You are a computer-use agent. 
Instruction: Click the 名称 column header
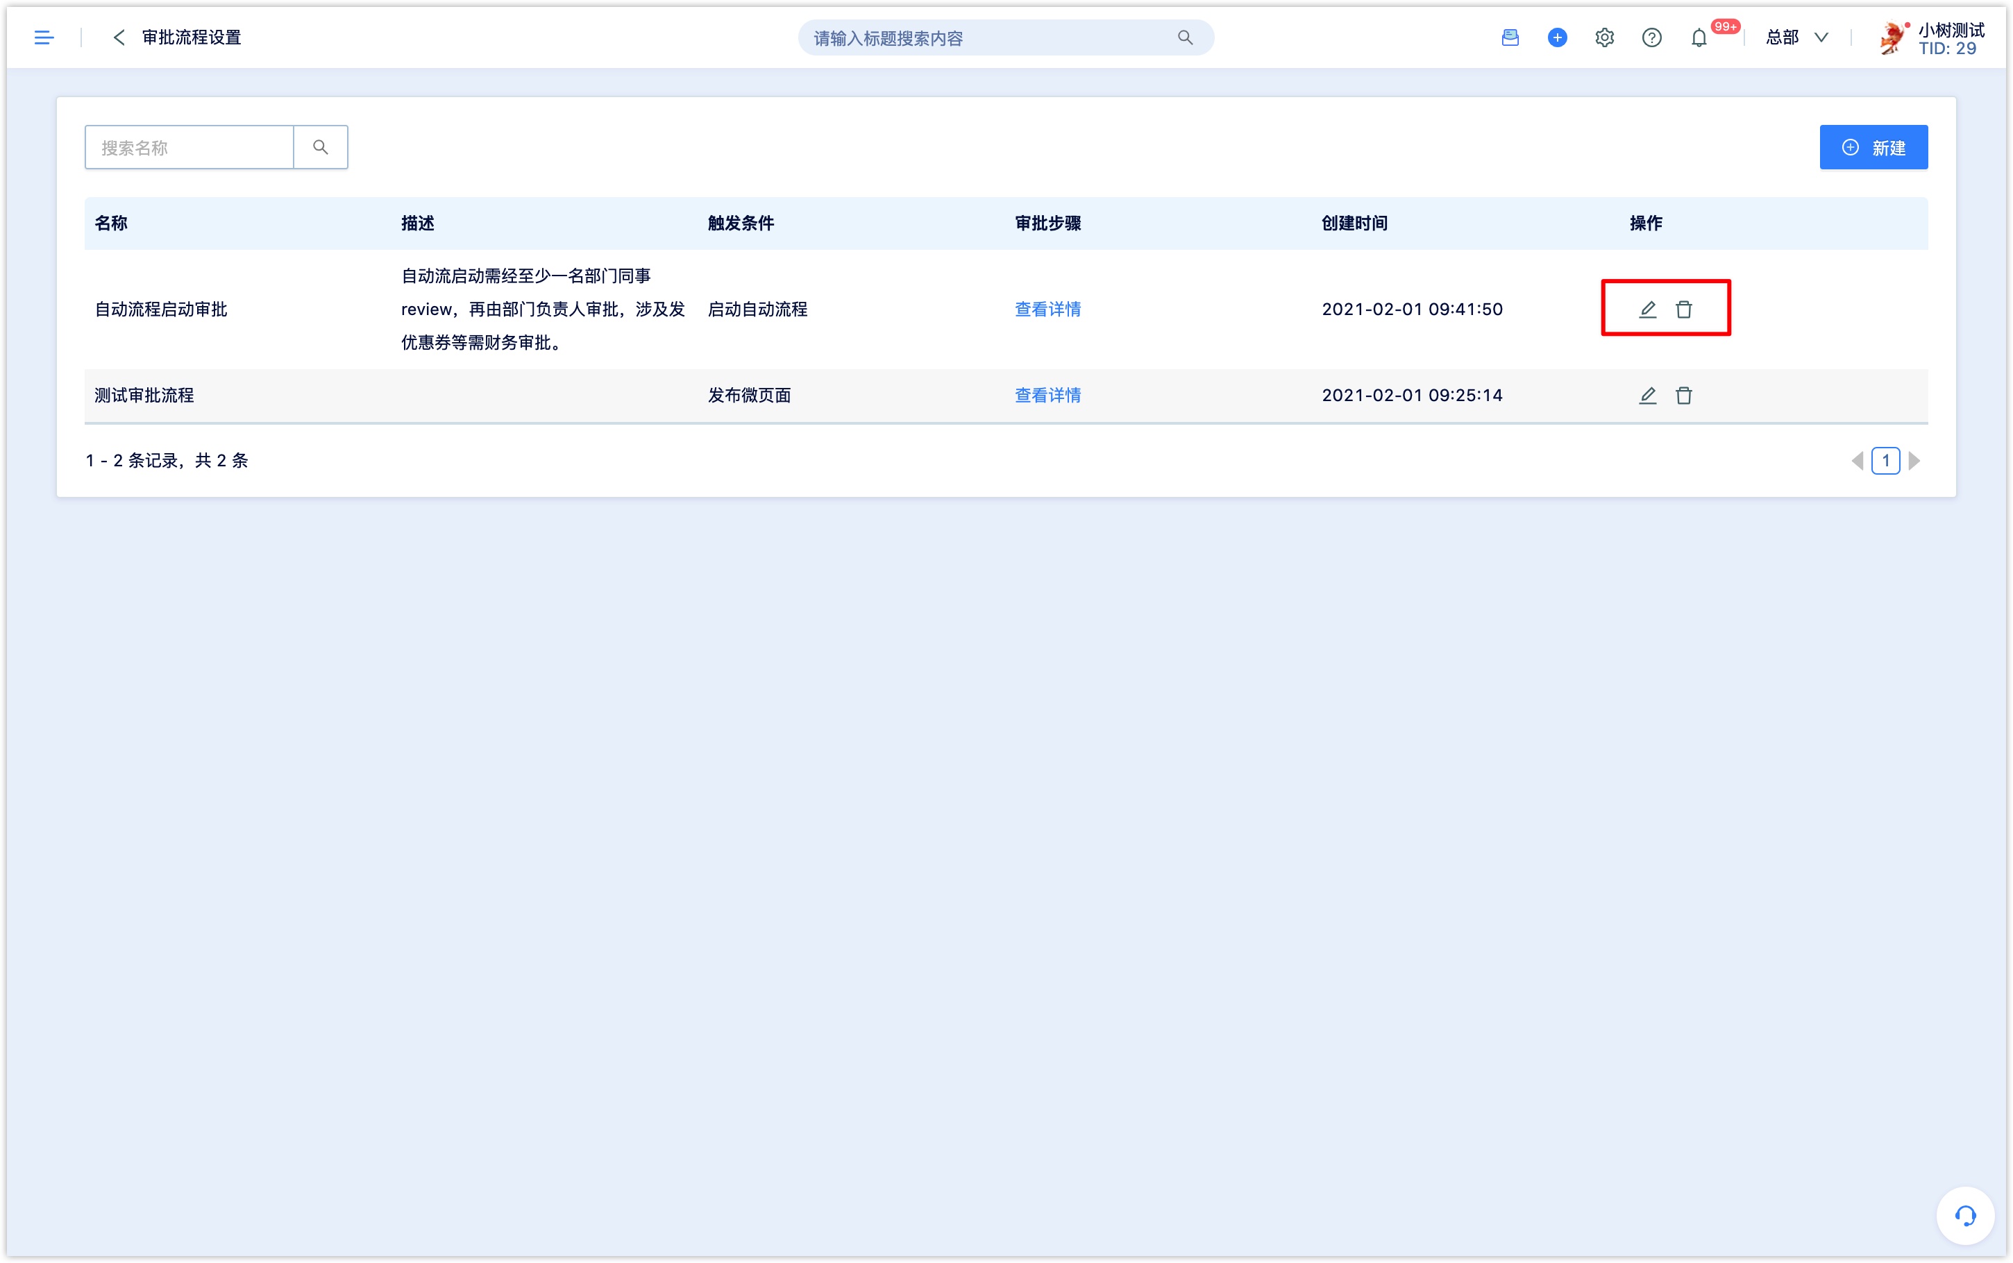111,223
